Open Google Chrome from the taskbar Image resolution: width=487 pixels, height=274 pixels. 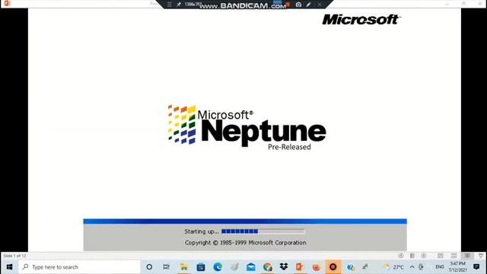(x=268, y=267)
